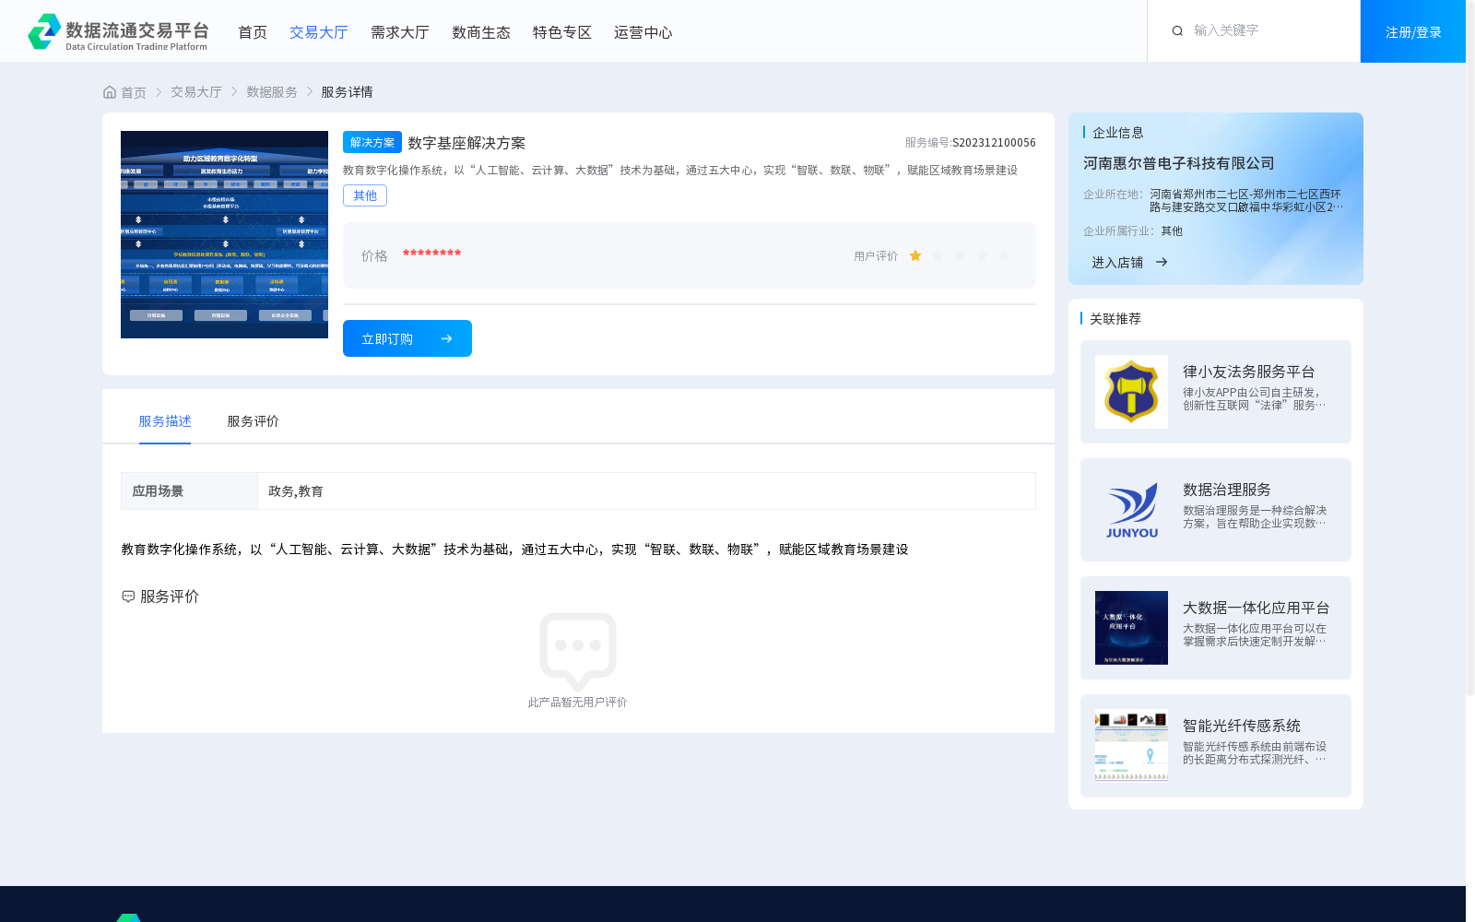This screenshot has height=922, width=1475.
Task: Click the comment icon next to 服务评价 heading
Action: [128, 597]
